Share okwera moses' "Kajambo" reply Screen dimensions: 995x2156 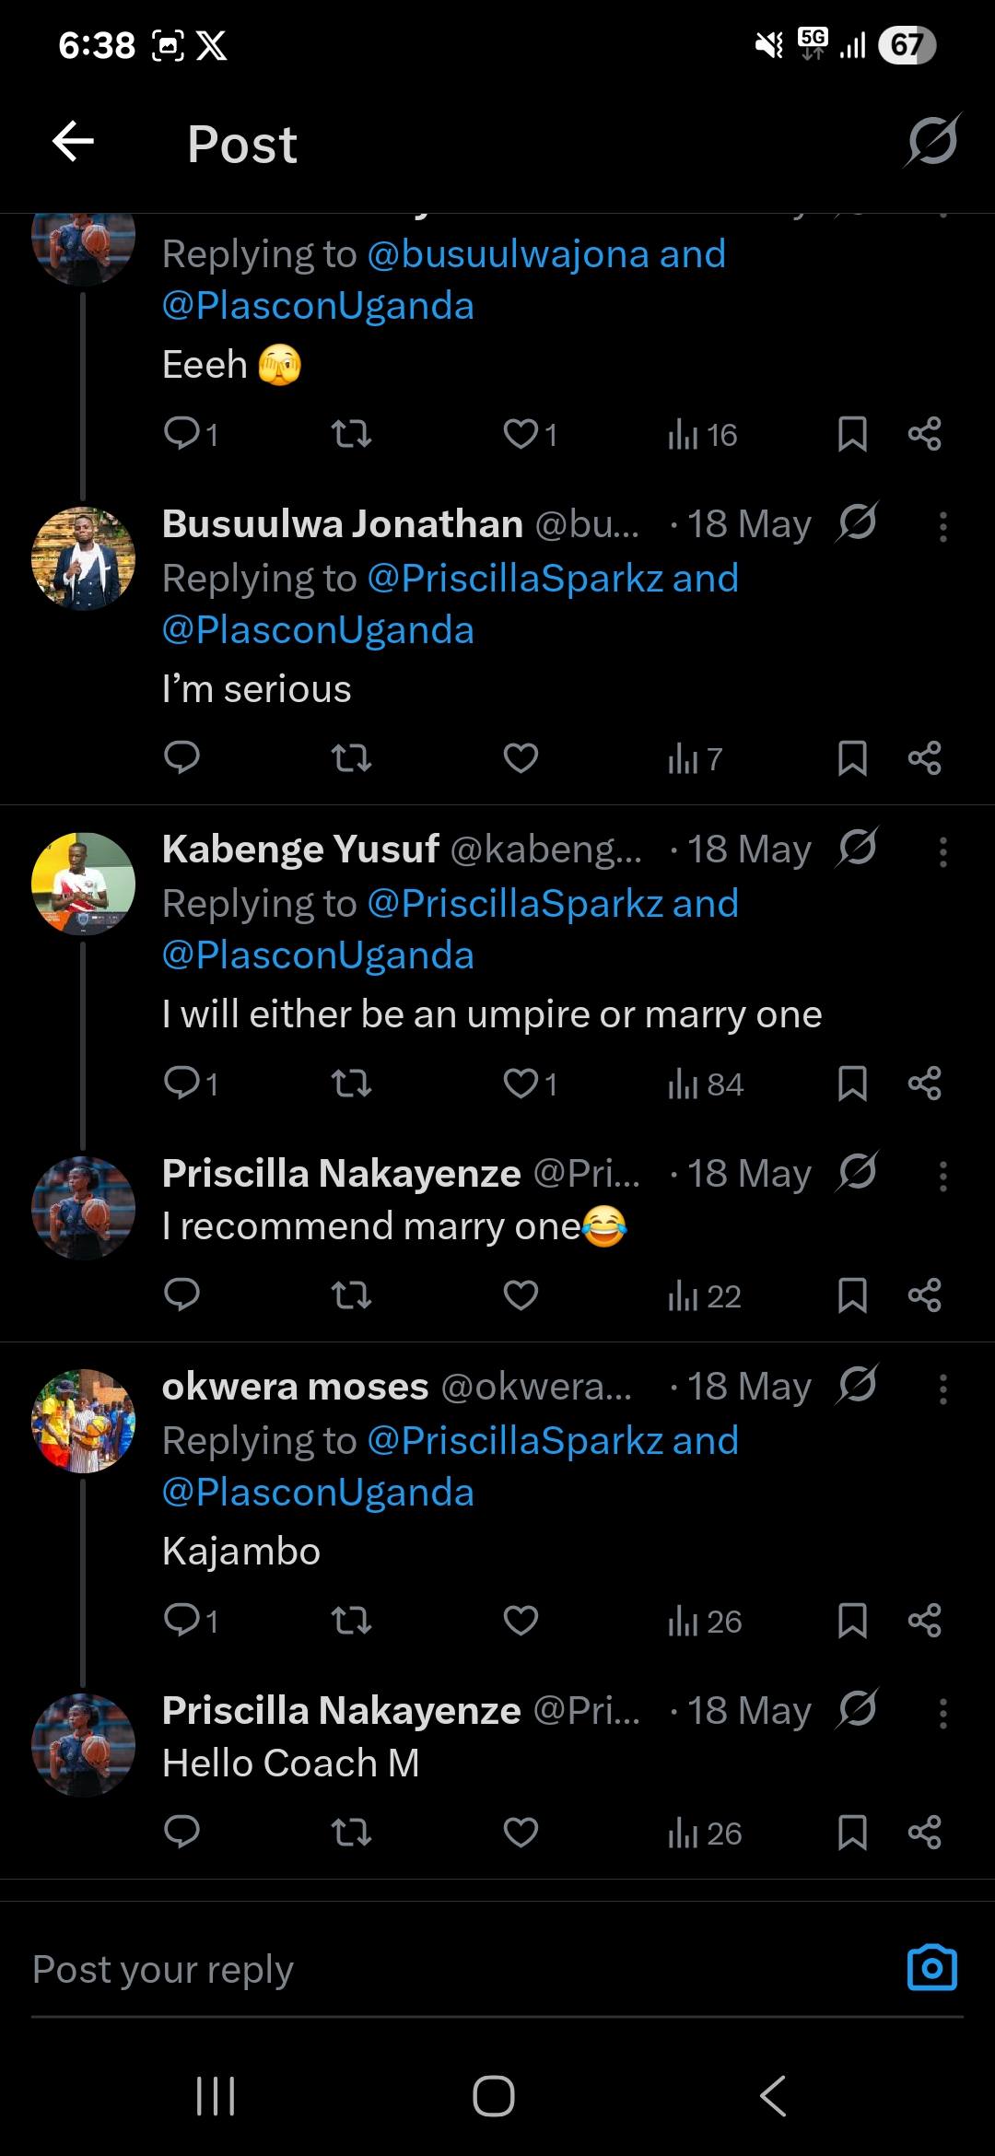click(924, 1620)
